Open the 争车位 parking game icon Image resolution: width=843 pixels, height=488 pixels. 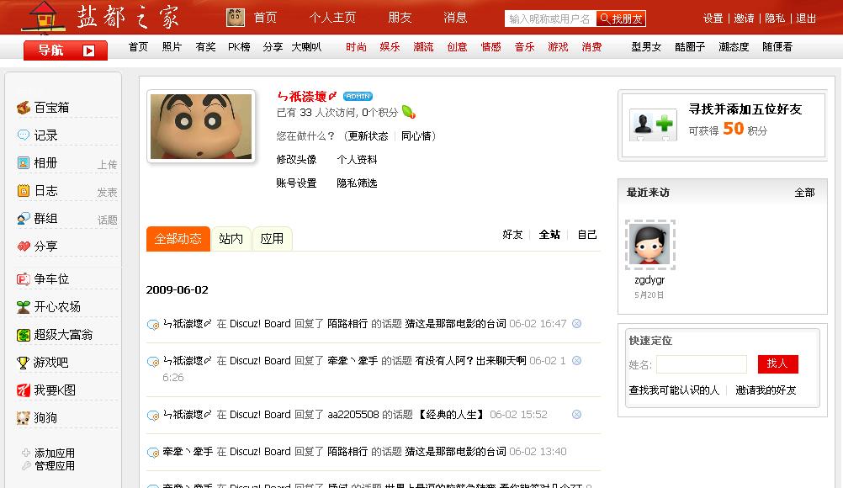tap(23, 279)
